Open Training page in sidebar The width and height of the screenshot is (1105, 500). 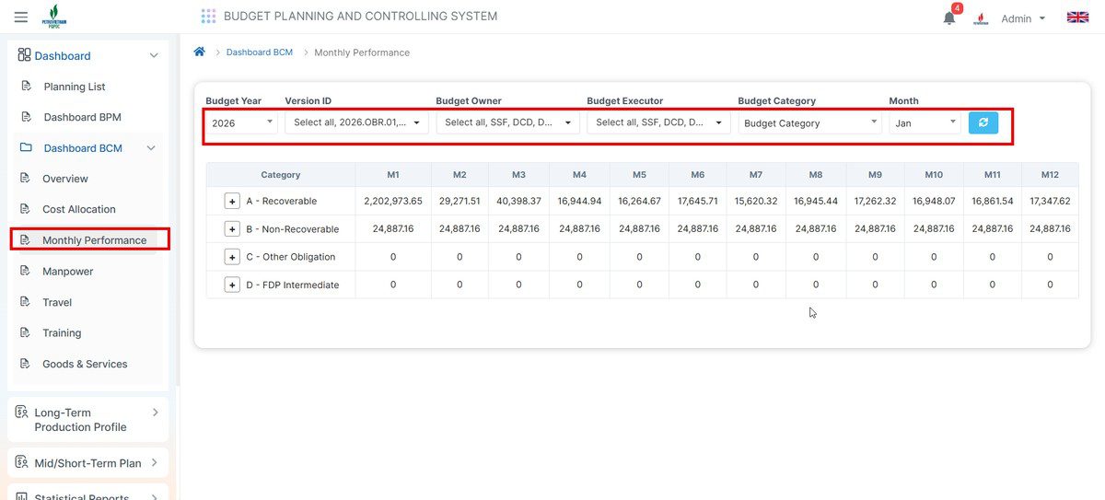pos(62,332)
